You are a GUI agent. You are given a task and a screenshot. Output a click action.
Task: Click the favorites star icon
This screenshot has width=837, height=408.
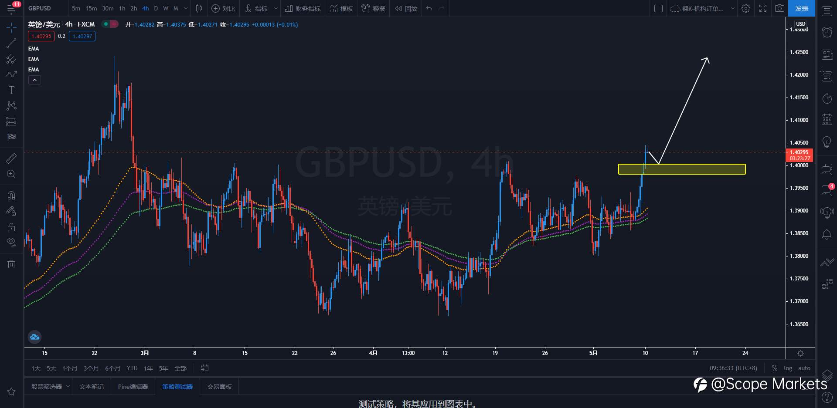(11, 391)
